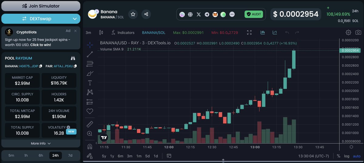Screen dimensions: 364x163
Task: Open the Fibonacci retracement tools
Action: click(90, 64)
